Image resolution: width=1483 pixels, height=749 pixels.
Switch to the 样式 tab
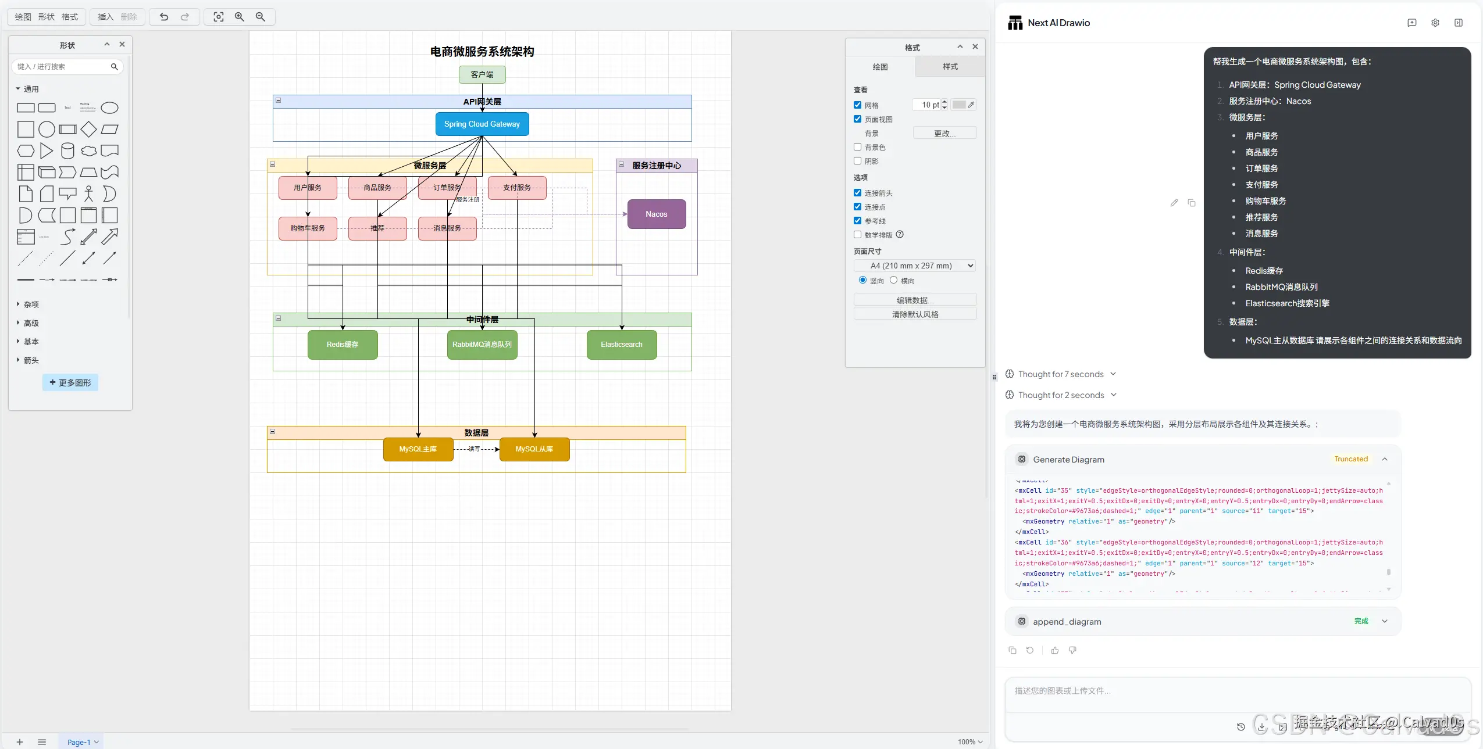[950, 67]
